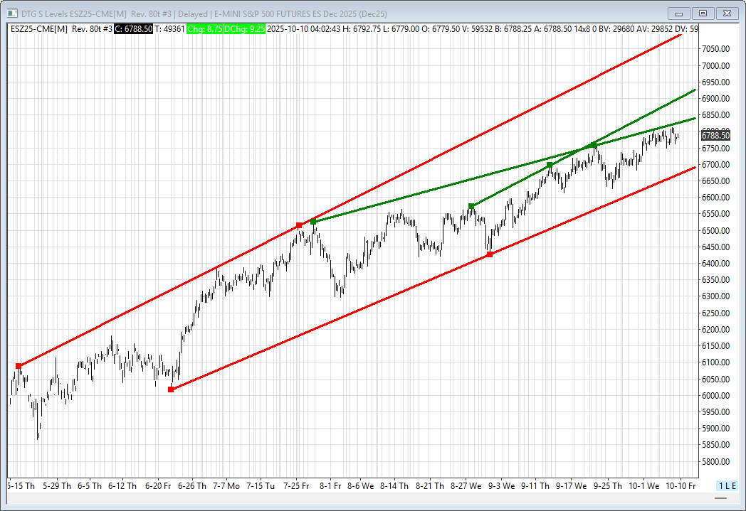Click the 8-14 Th date axis label

(394, 486)
